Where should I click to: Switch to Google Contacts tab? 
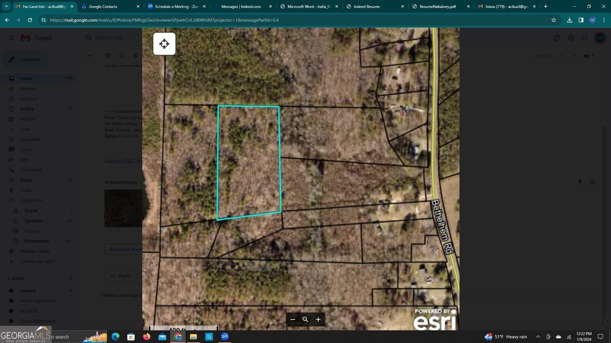[103, 6]
